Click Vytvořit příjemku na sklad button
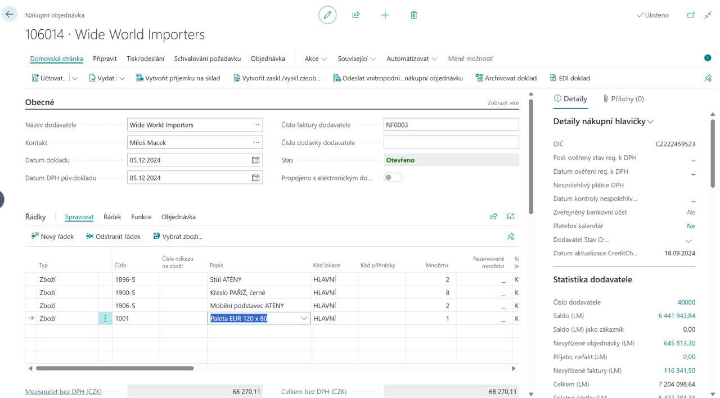This screenshot has height=398, width=720. point(178,79)
